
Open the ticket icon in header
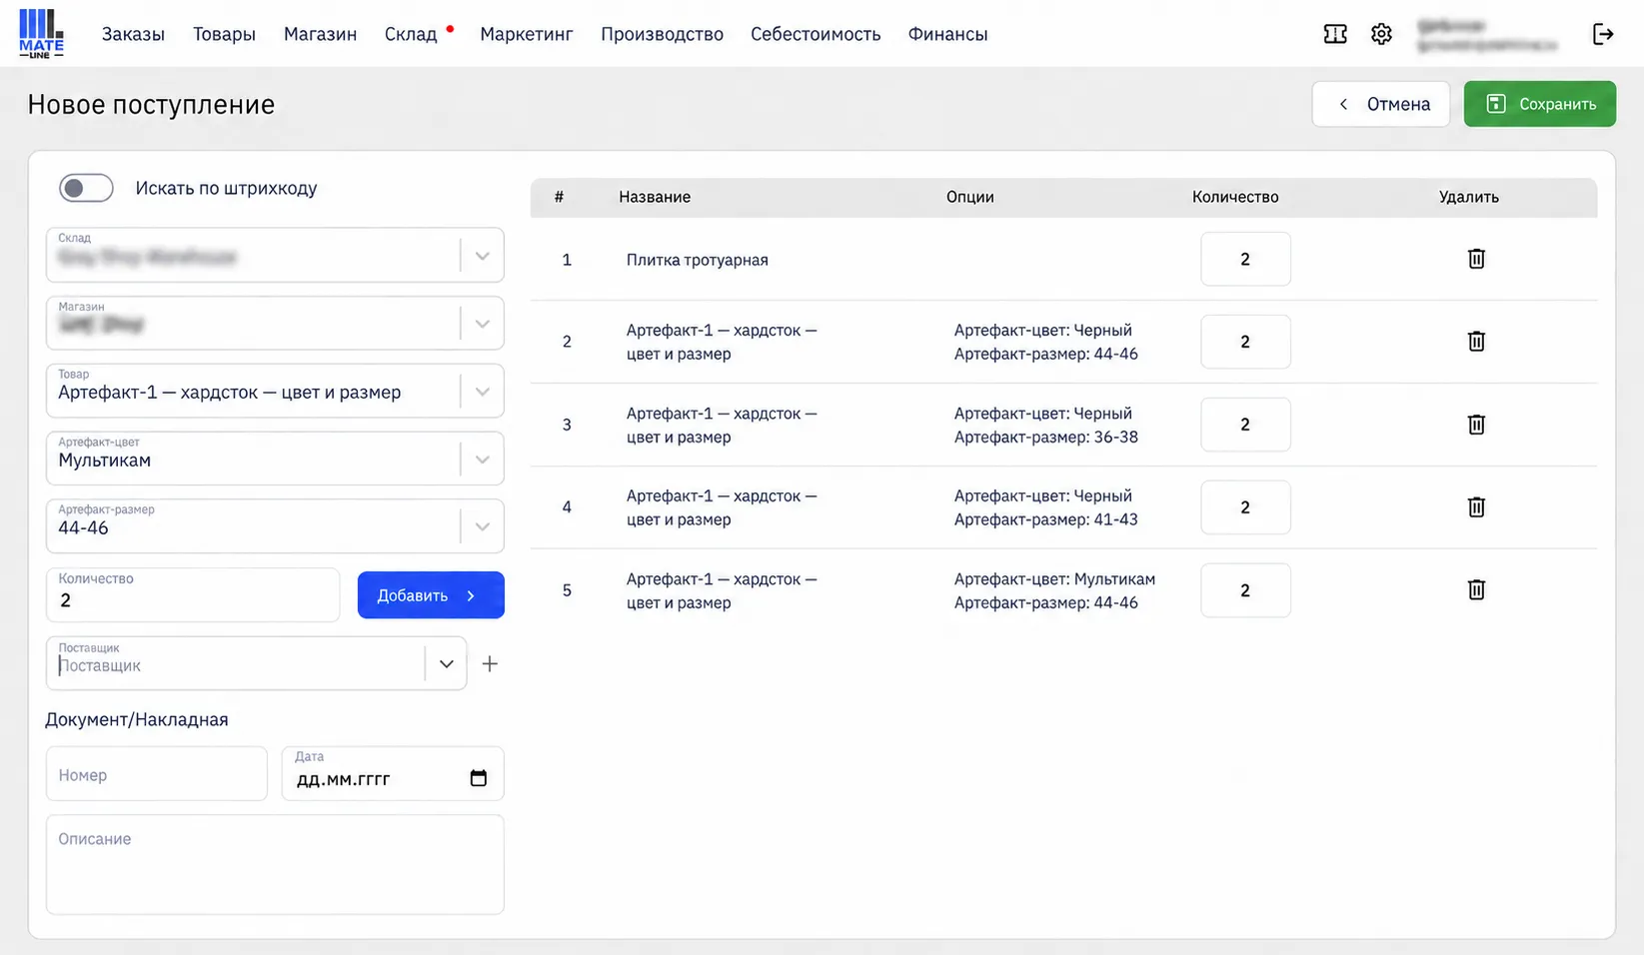1335,34
